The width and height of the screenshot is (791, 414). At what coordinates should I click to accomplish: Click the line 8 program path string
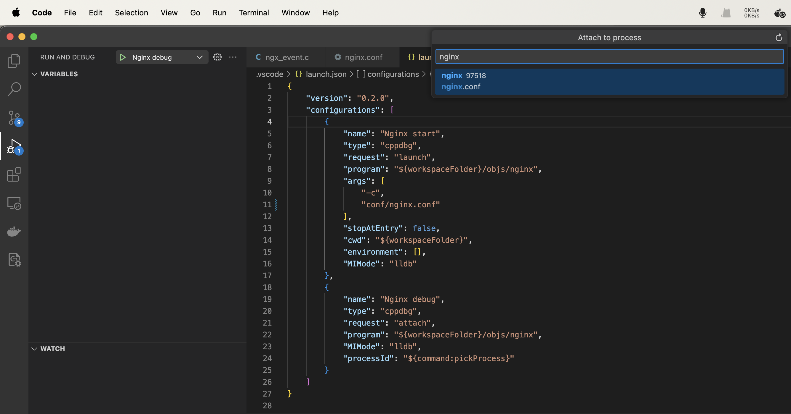click(x=465, y=169)
